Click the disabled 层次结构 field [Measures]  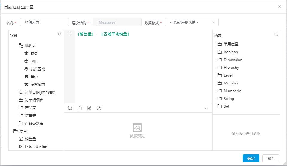[x=117, y=22]
